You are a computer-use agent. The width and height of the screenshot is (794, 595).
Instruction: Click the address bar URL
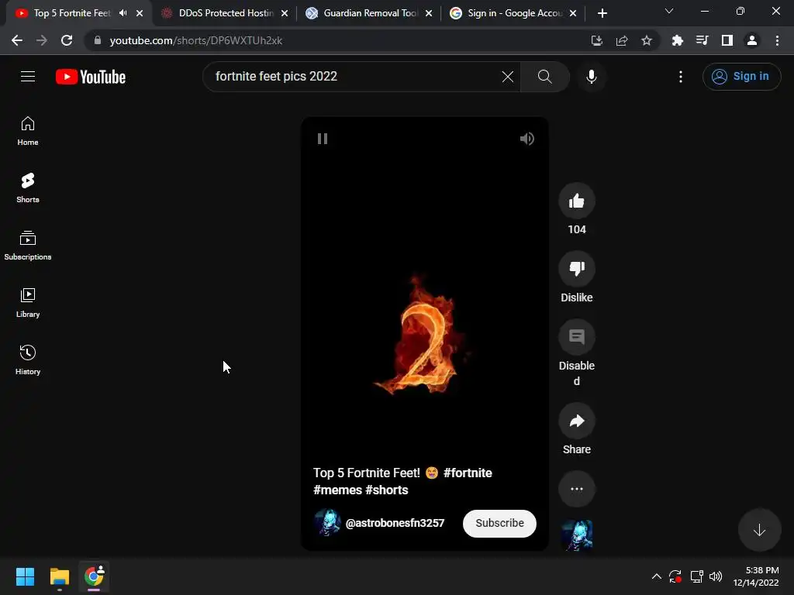(196, 40)
